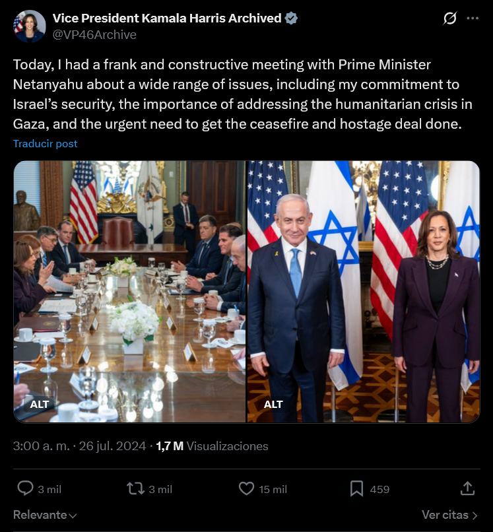Click Traducir post link

45,143
